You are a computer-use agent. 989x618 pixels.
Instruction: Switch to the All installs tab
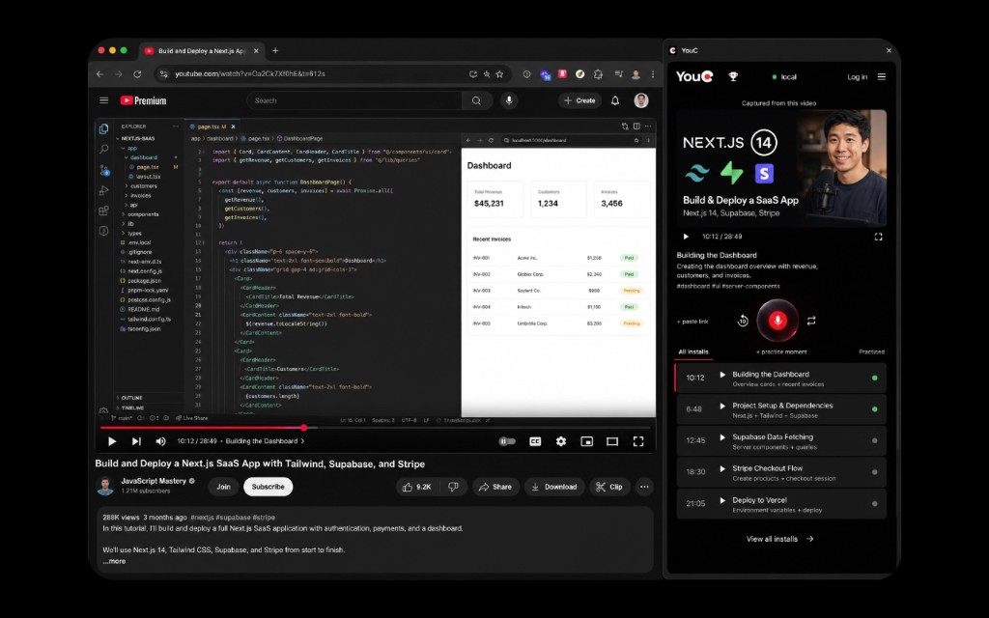coord(693,351)
